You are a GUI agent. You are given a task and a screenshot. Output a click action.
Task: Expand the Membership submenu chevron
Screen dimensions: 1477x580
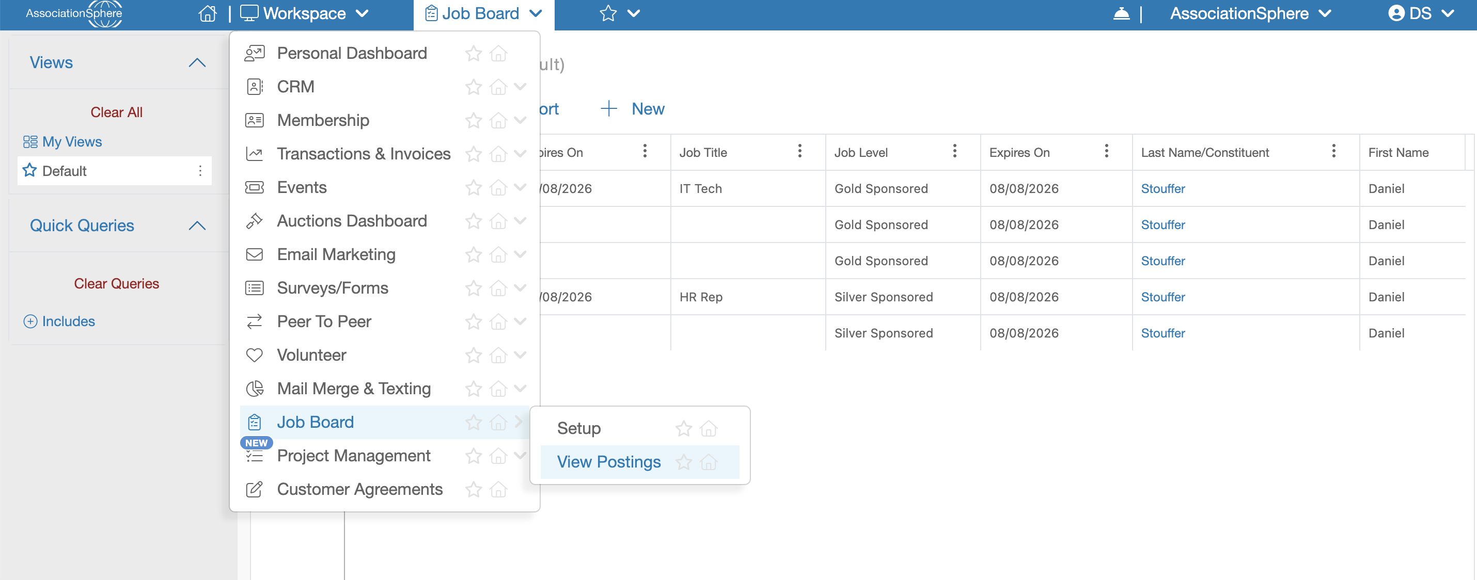pos(520,120)
